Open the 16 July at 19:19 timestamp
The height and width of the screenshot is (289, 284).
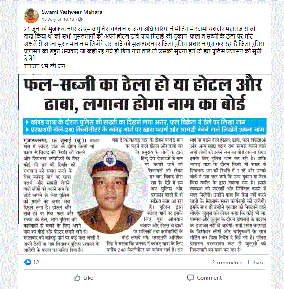click(58, 20)
